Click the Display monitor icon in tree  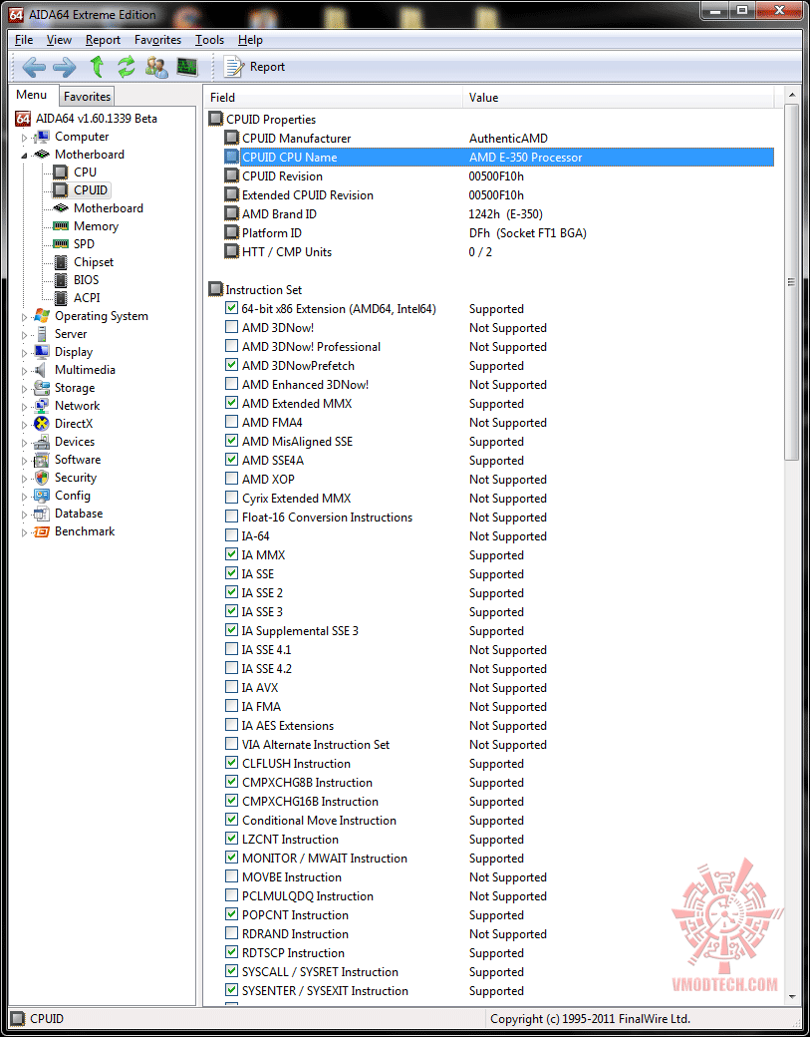click(x=42, y=352)
